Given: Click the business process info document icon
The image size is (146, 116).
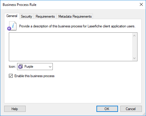Looking at the screenshot, I should tap(12, 26).
